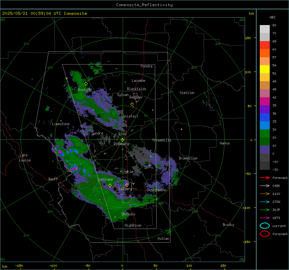Click the Composite_Reflectivity title

click(144, 5)
